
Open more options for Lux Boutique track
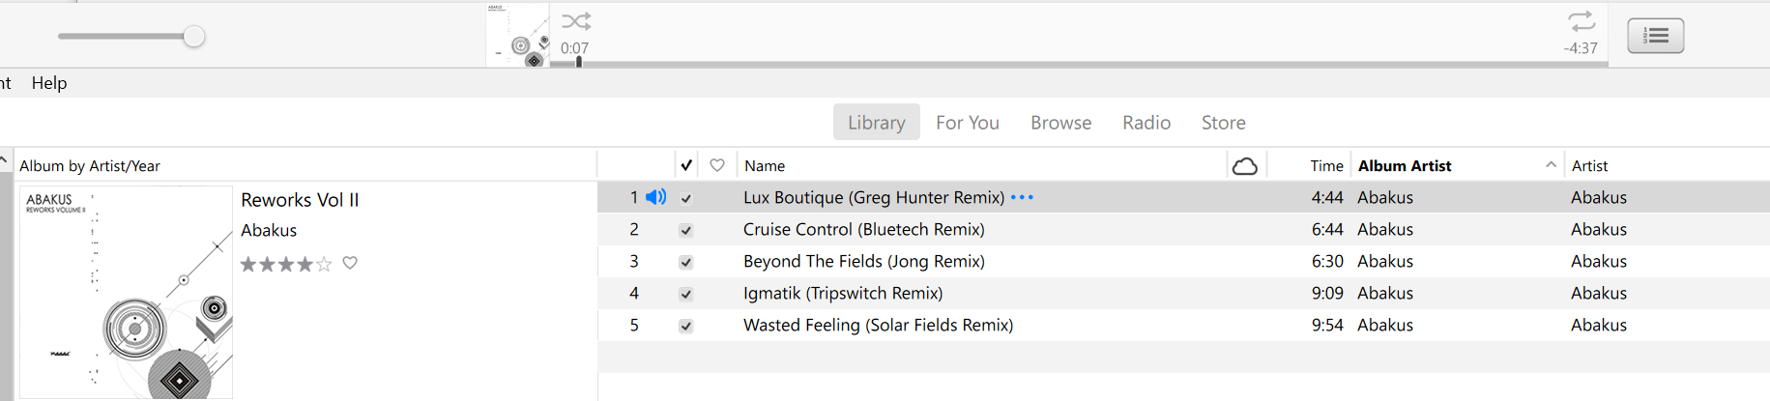[x=1022, y=197]
